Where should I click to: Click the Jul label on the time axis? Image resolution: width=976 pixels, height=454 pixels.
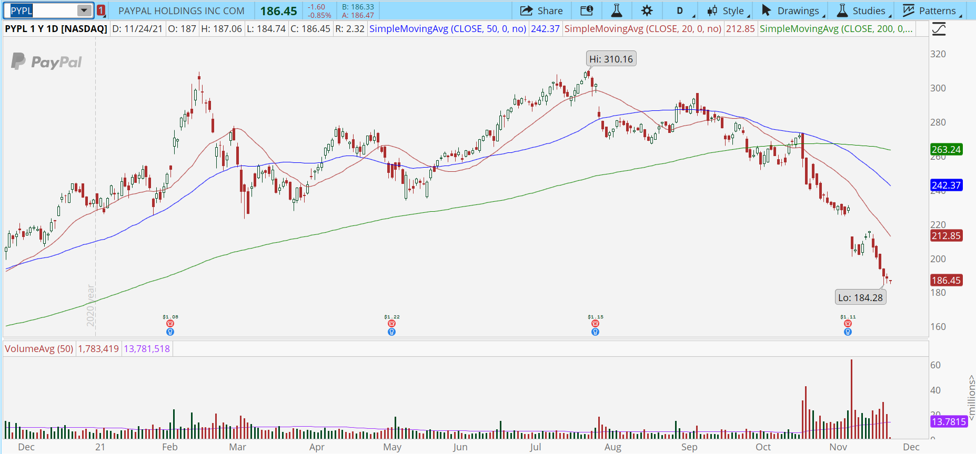tap(535, 447)
